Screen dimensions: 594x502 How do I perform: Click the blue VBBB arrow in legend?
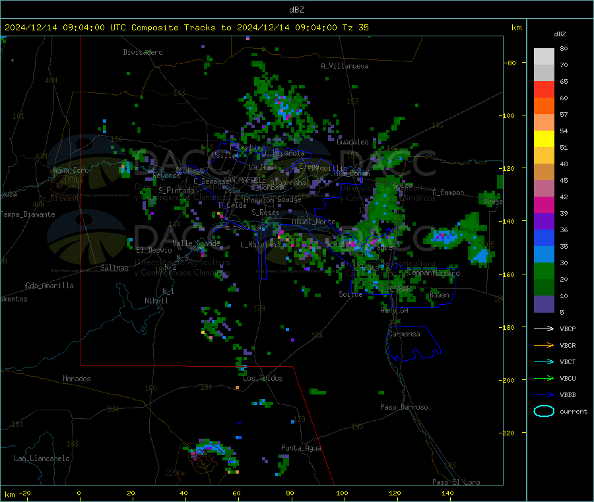544,395
